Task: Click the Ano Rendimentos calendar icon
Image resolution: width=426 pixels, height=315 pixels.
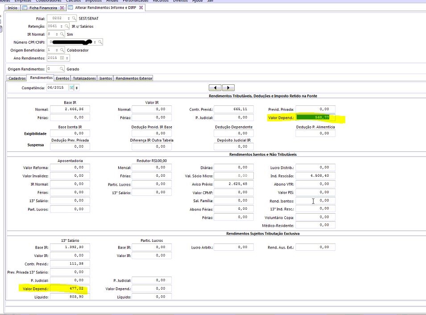Action: pos(62,58)
